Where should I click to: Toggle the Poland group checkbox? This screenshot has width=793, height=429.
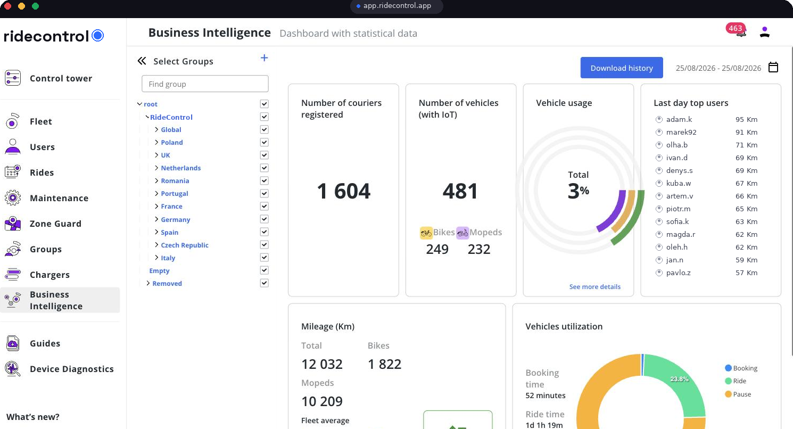(x=264, y=142)
